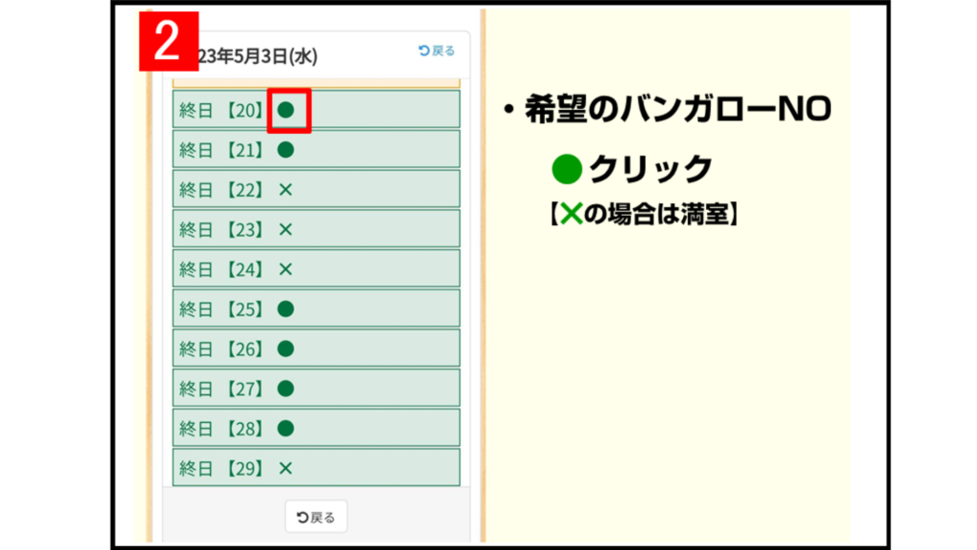Image resolution: width=977 pixels, height=550 pixels.
Task: Click the 戻る link at top right
Action: (437, 51)
